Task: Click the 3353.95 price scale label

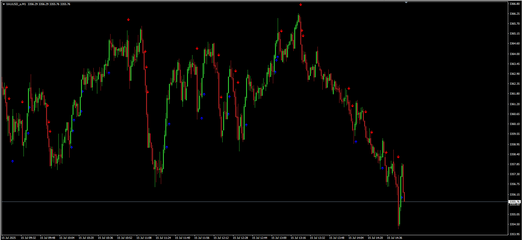Action: [514, 234]
